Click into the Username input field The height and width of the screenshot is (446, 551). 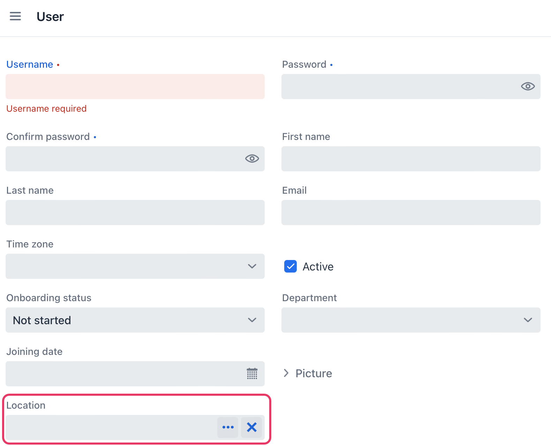135,87
